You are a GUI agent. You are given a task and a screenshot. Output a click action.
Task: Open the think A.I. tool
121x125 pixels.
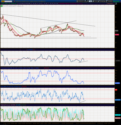tap(80, 1)
